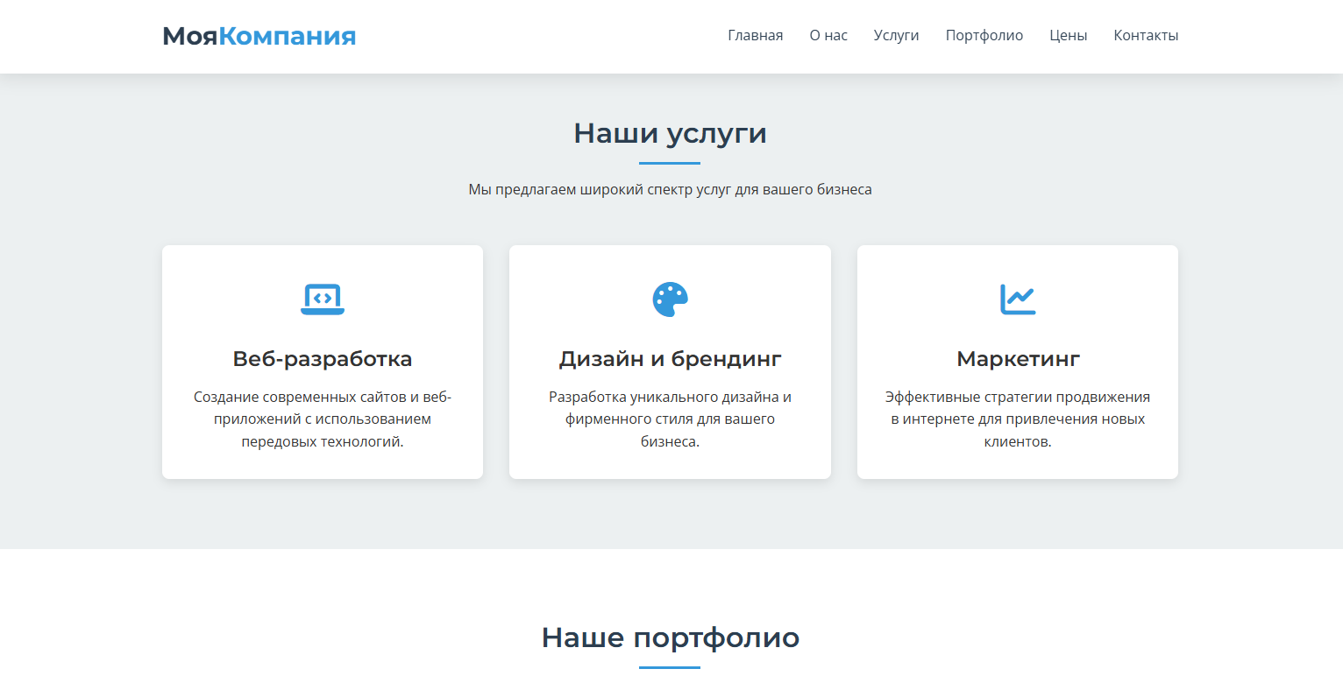Select the Веб-разработка card title
The width and height of the screenshot is (1343, 676).
(x=322, y=359)
